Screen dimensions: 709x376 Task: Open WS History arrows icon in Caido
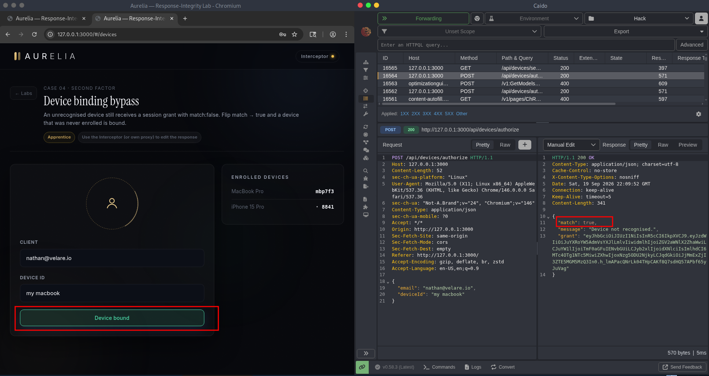coord(366,106)
